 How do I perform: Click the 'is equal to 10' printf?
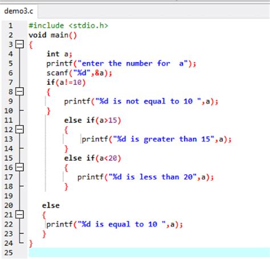point(114,224)
